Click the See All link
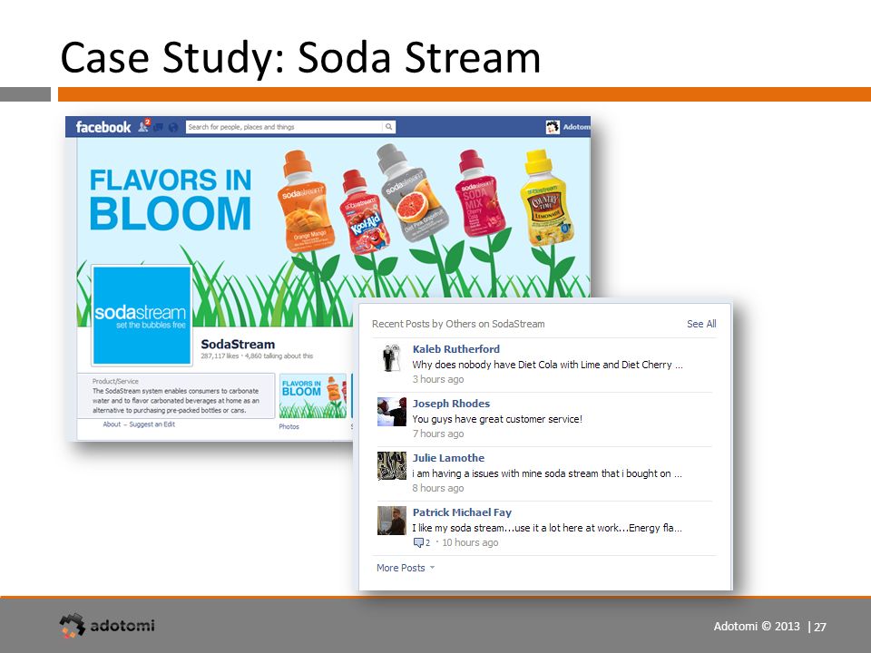This screenshot has height=653, width=871. pos(701,324)
